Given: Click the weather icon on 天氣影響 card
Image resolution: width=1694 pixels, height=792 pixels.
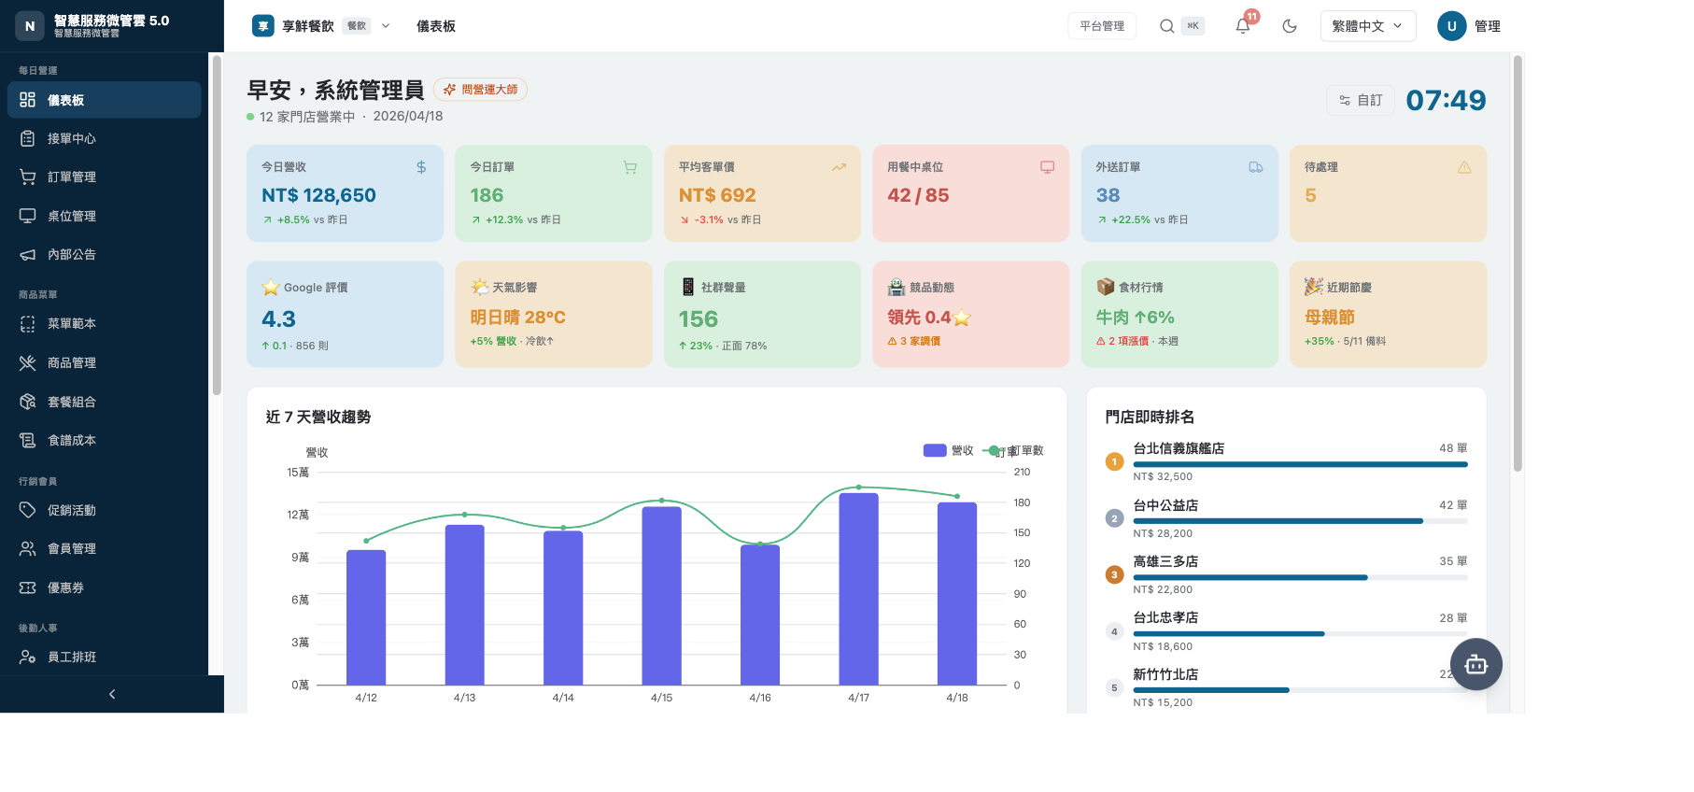Looking at the screenshot, I should (x=480, y=287).
